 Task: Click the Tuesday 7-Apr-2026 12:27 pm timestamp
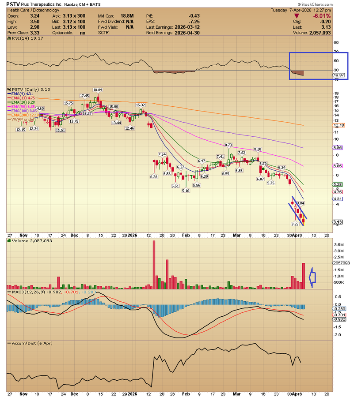click(x=301, y=10)
